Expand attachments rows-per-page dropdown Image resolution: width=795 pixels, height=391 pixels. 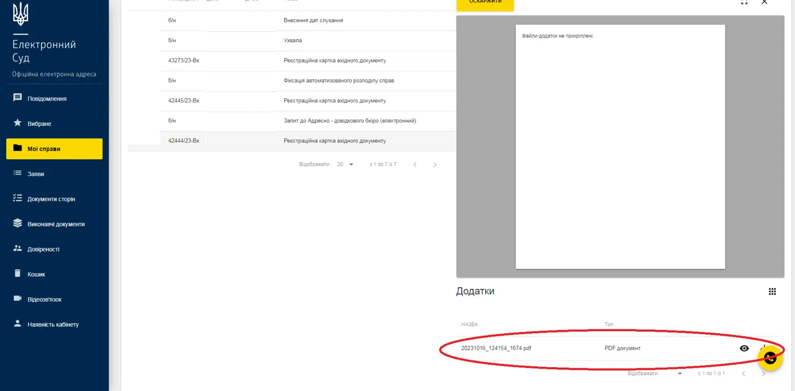tap(680, 374)
